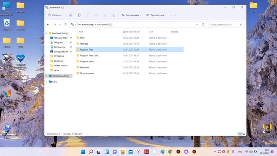This screenshot has width=277, height=156.
Task: Open Chat app on taskbar
Action: point(115,152)
